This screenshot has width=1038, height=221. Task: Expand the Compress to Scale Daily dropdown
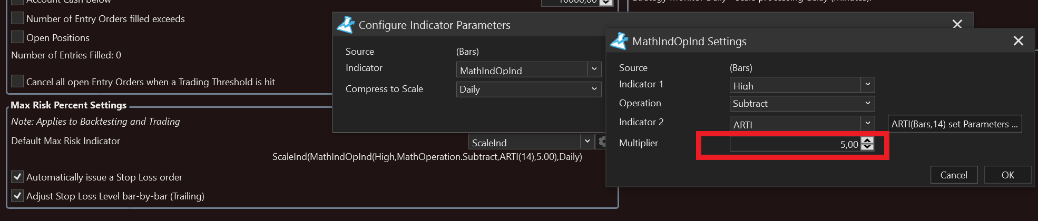(528, 89)
